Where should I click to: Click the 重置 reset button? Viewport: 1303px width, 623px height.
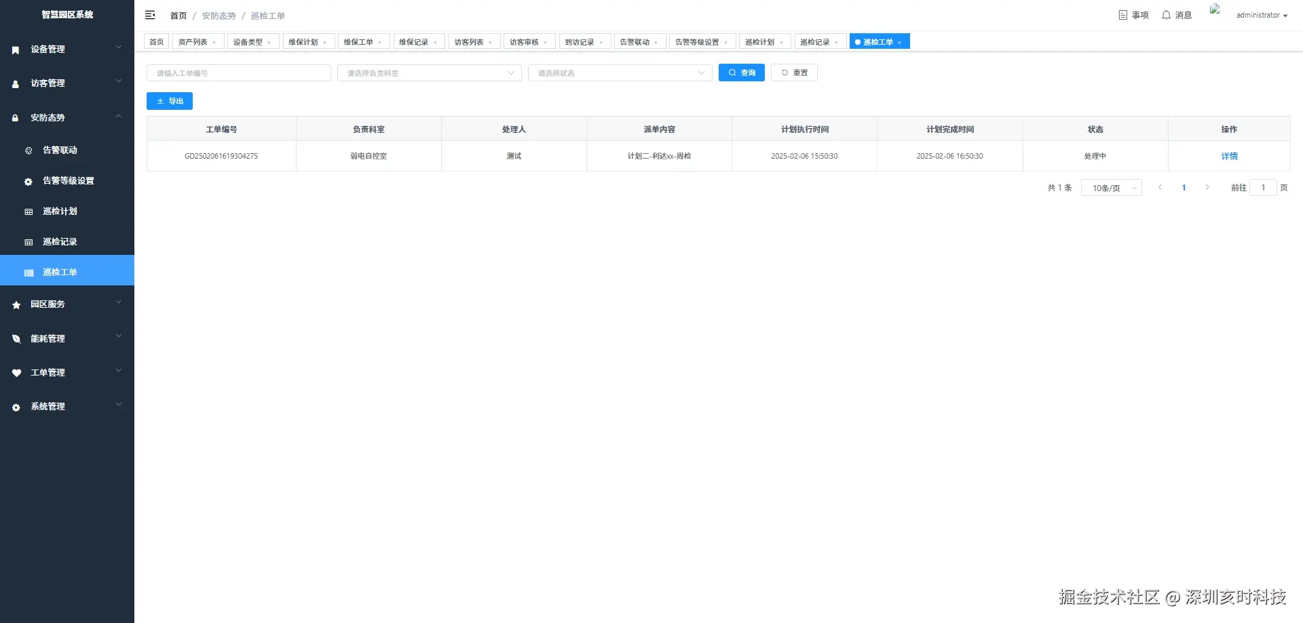[794, 73]
